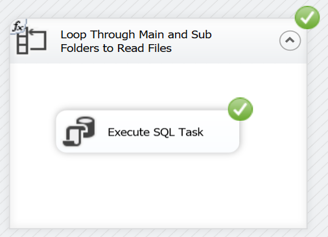
Task: Click the words 'Folders to Read Files'
Action: click(x=116, y=48)
